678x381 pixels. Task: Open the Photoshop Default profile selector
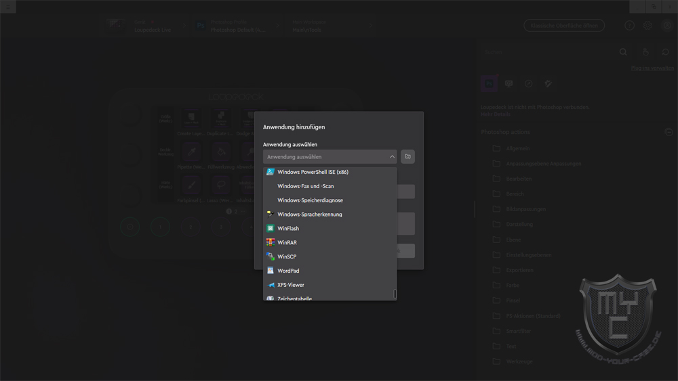tap(237, 26)
